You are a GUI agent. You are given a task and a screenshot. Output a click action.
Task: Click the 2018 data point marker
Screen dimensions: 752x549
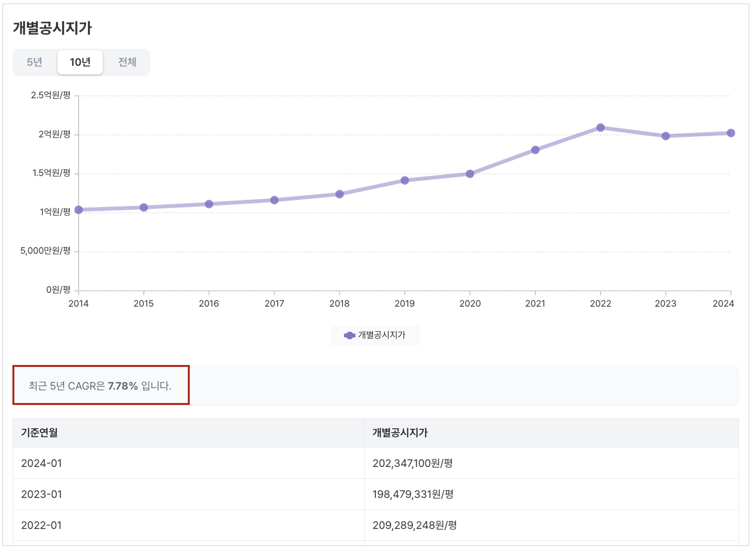coord(340,194)
